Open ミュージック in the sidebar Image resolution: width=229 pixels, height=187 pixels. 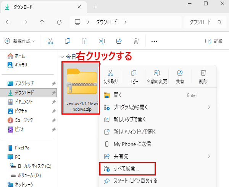pos(20,120)
